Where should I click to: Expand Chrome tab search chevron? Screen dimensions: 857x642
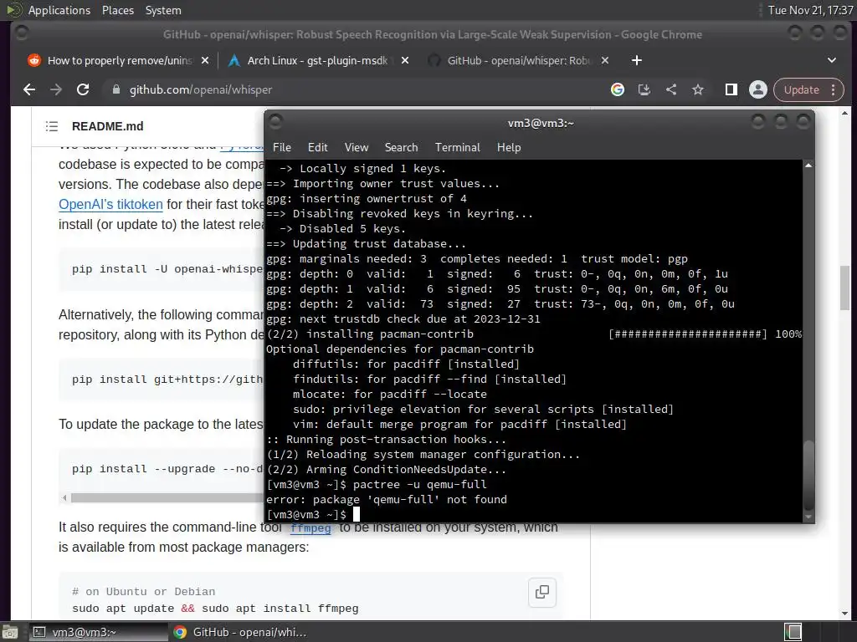(x=832, y=60)
